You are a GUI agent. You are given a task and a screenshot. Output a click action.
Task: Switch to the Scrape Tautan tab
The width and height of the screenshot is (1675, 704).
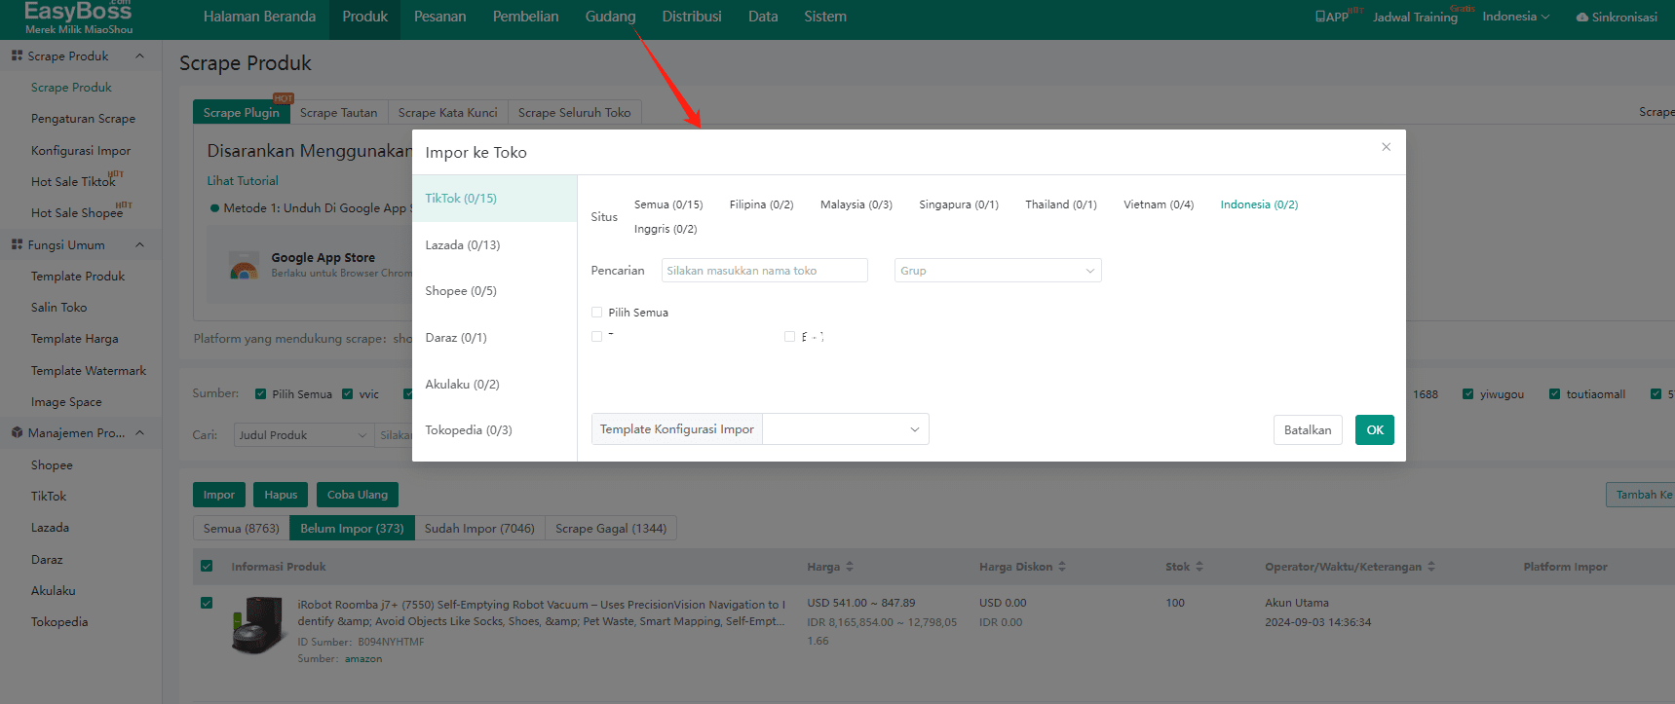338,113
